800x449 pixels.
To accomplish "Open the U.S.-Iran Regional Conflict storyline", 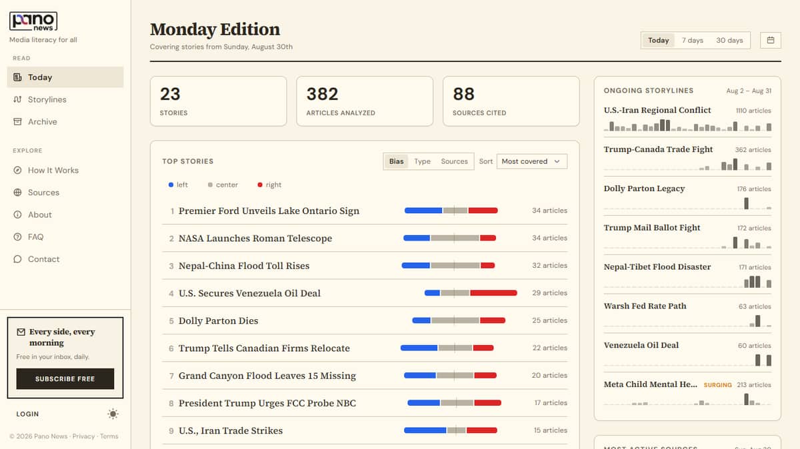I will pos(657,110).
